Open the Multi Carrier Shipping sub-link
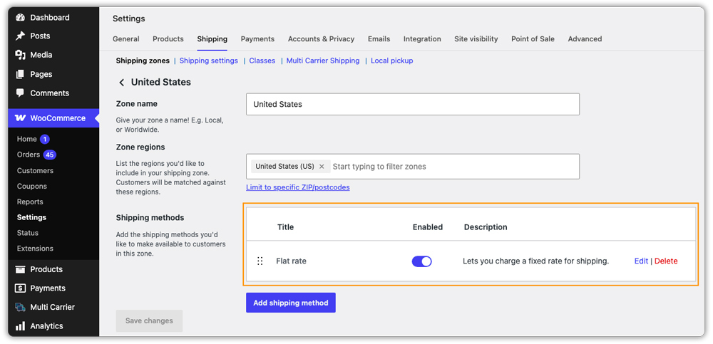Screen dimensions: 713x344 click(323, 61)
